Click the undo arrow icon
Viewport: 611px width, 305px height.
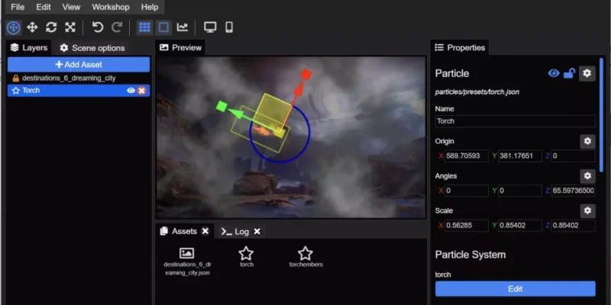[x=98, y=27]
